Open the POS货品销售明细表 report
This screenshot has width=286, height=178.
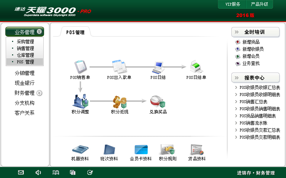(x=258, y=116)
